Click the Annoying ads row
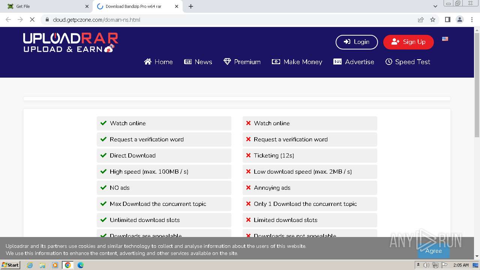The height and width of the screenshot is (270, 480). coord(310,188)
